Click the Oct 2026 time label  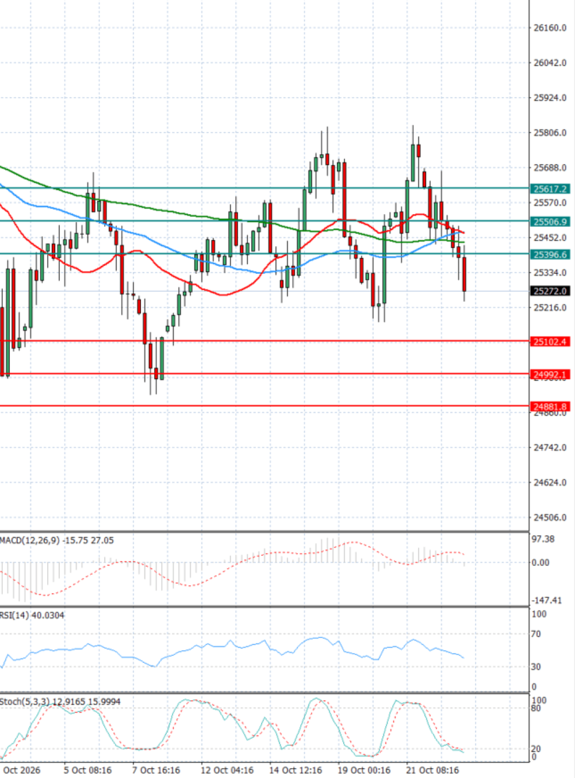22,770
